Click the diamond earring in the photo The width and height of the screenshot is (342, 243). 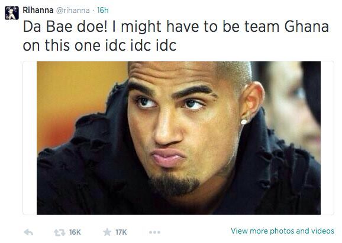244,121
